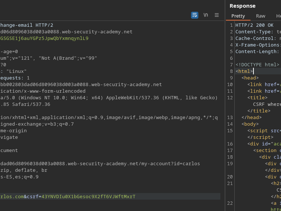281x211 pixels.
Task: Open the partially visible Hex response tab
Action: [278, 16]
